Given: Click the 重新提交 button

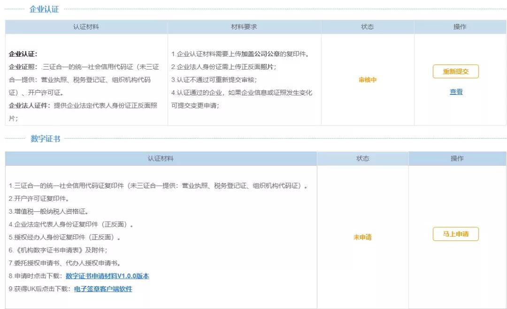Looking at the screenshot, I should pos(455,71).
